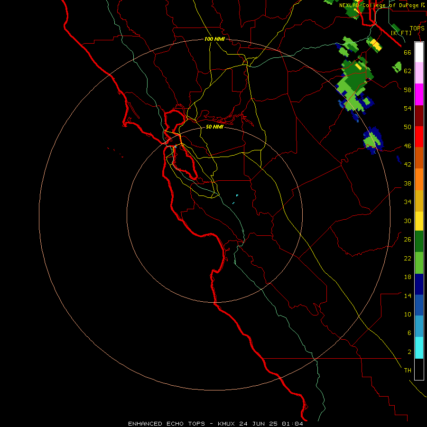
Task: Click the "66" legend value
Action: coord(408,52)
